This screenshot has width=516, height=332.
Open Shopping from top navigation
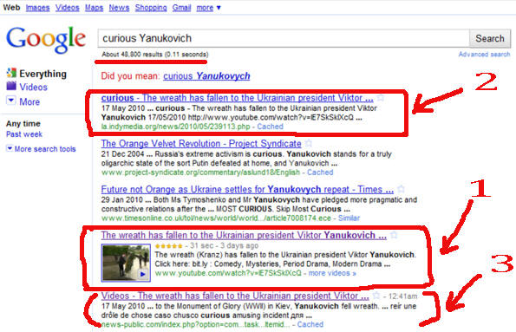pos(151,8)
